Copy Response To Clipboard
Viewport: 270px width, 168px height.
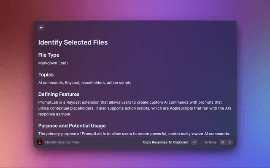[x=165, y=142]
